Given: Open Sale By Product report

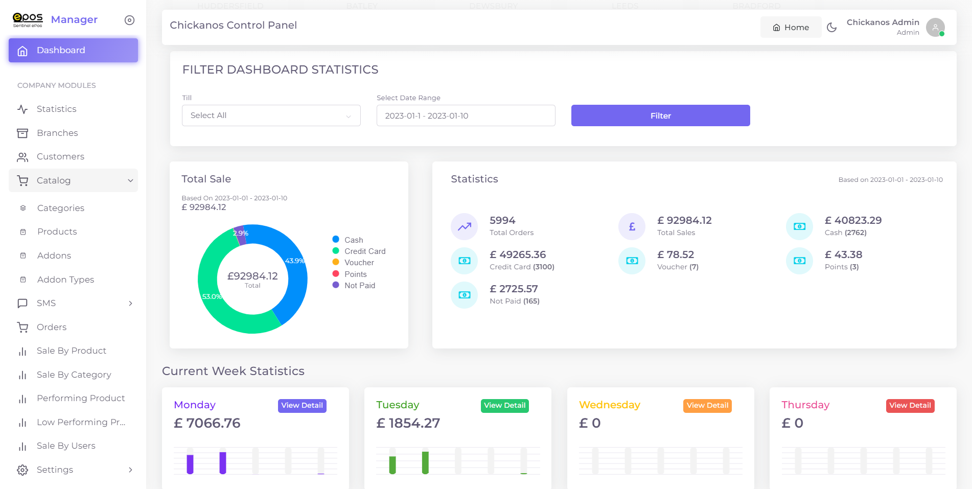Looking at the screenshot, I should [x=71, y=351].
